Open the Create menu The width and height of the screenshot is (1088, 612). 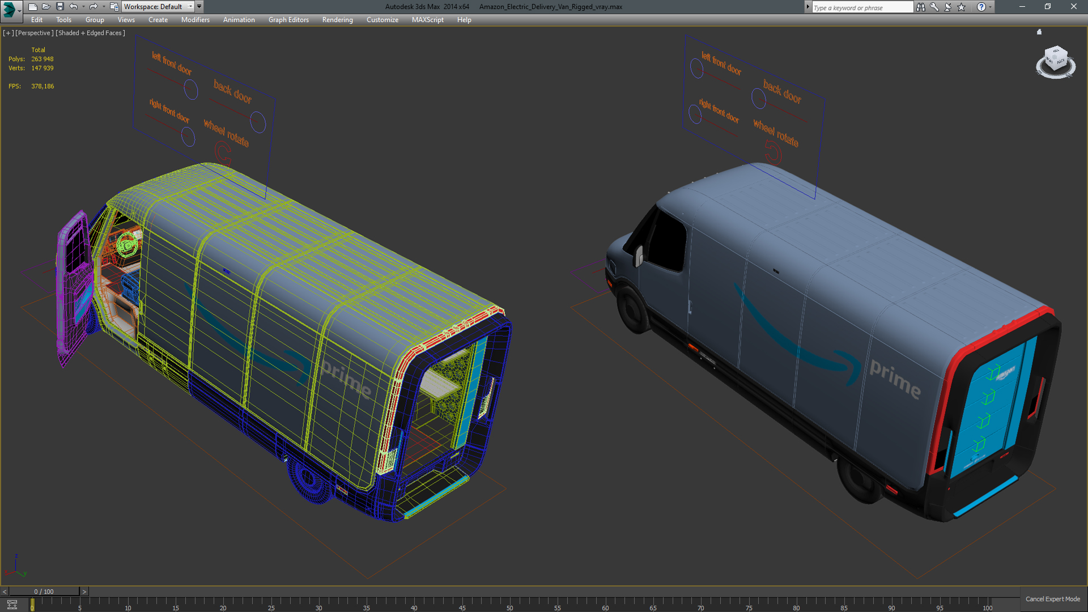click(x=158, y=20)
